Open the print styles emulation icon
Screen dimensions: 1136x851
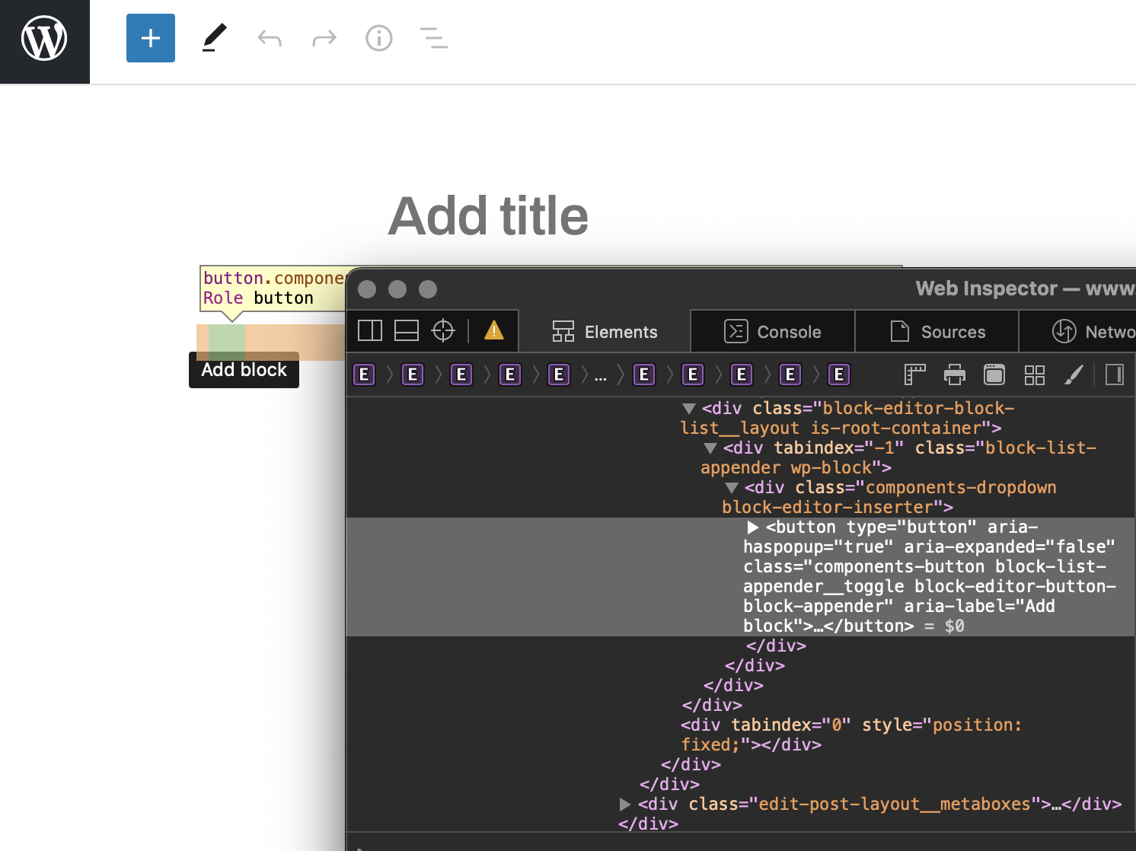(954, 375)
